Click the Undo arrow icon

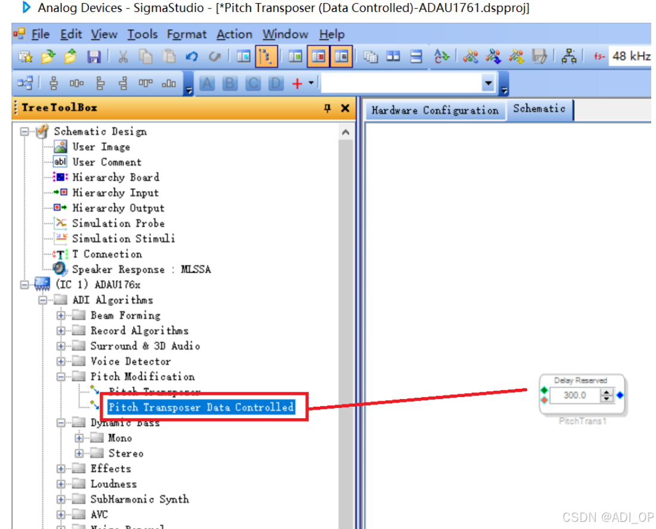pos(192,57)
